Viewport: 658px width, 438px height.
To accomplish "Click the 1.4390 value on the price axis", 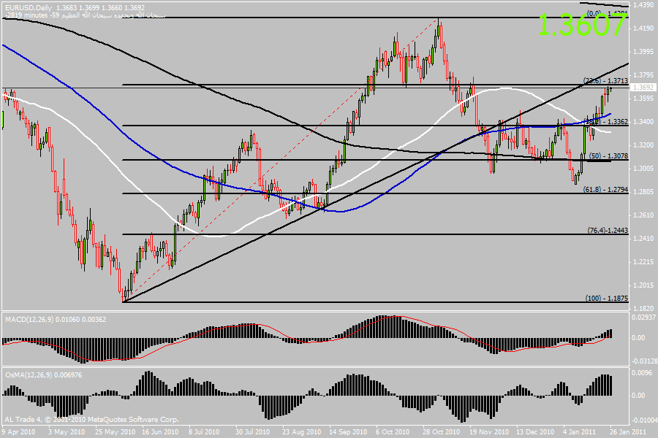I will [644, 5].
